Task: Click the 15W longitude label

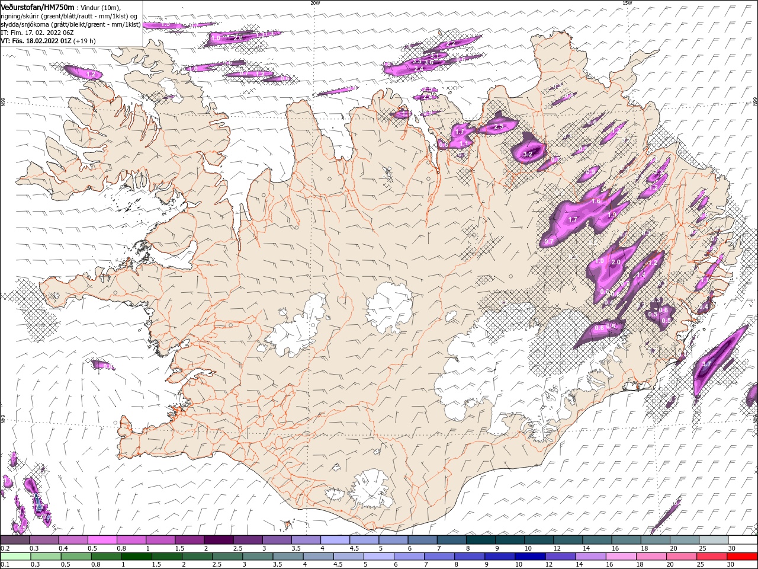Action: pos(627,3)
